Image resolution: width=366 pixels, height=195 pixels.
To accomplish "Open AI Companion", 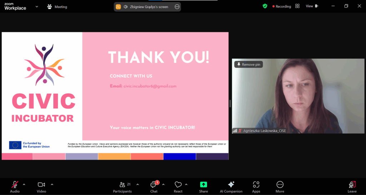I will 231,185.
